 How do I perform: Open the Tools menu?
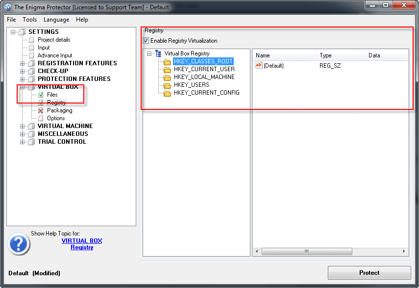point(29,20)
